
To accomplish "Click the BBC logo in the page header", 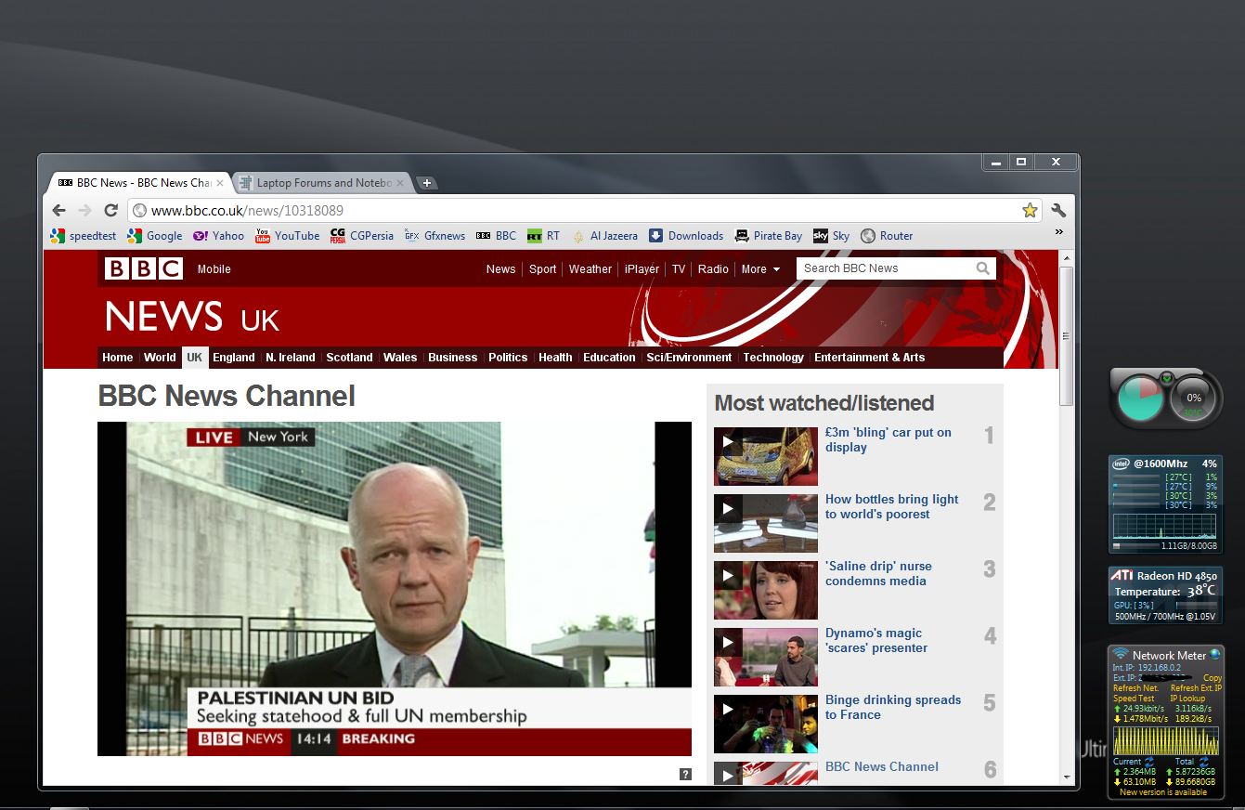I will [x=143, y=268].
